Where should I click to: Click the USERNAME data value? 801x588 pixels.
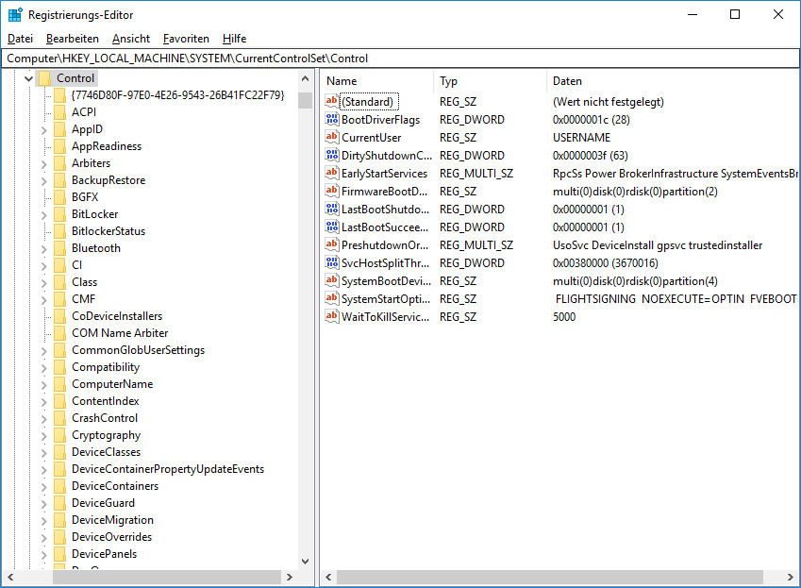[x=581, y=138]
